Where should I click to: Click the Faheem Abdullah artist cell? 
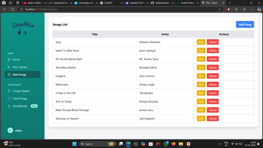tap(165, 42)
